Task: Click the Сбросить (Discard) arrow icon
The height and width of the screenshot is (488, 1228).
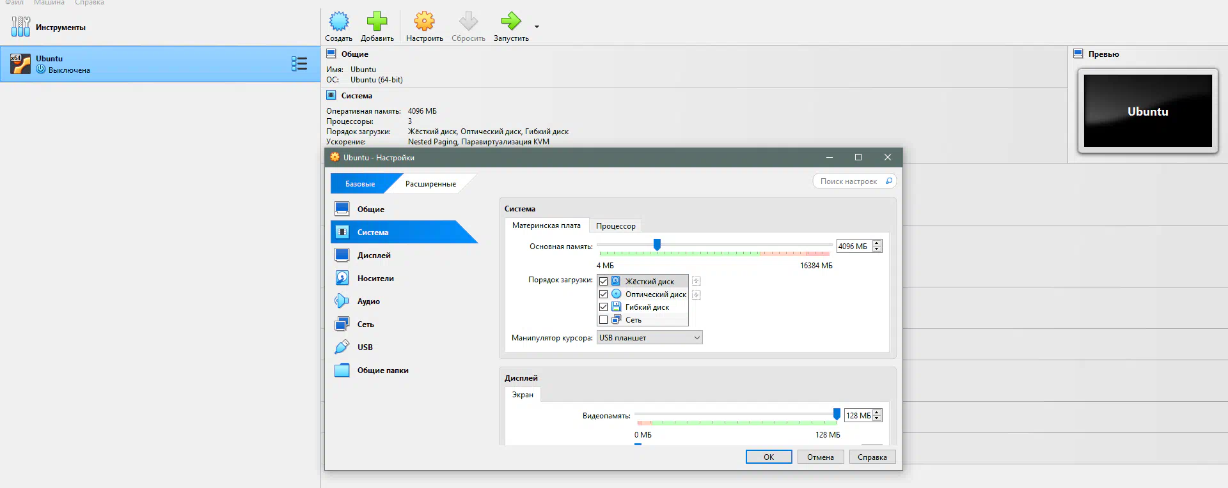Action: [468, 21]
